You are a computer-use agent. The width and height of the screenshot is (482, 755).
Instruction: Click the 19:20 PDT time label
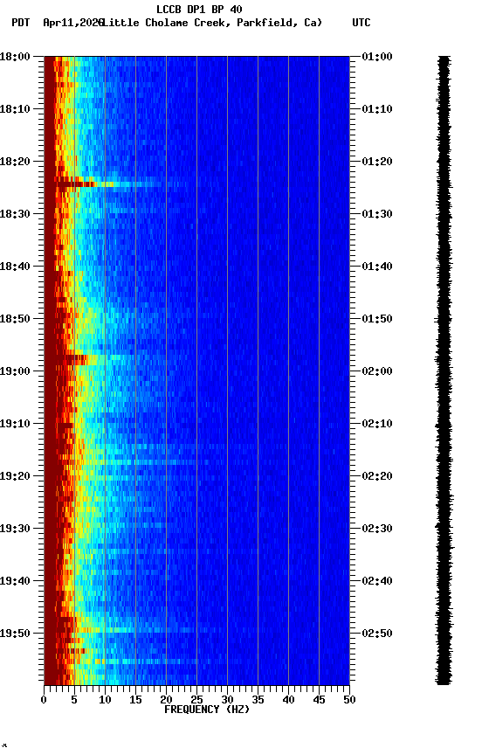coord(15,476)
